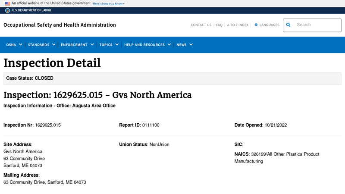Click the globe icon beside Languages
This screenshot has height=194, width=345.
pyautogui.click(x=256, y=25)
